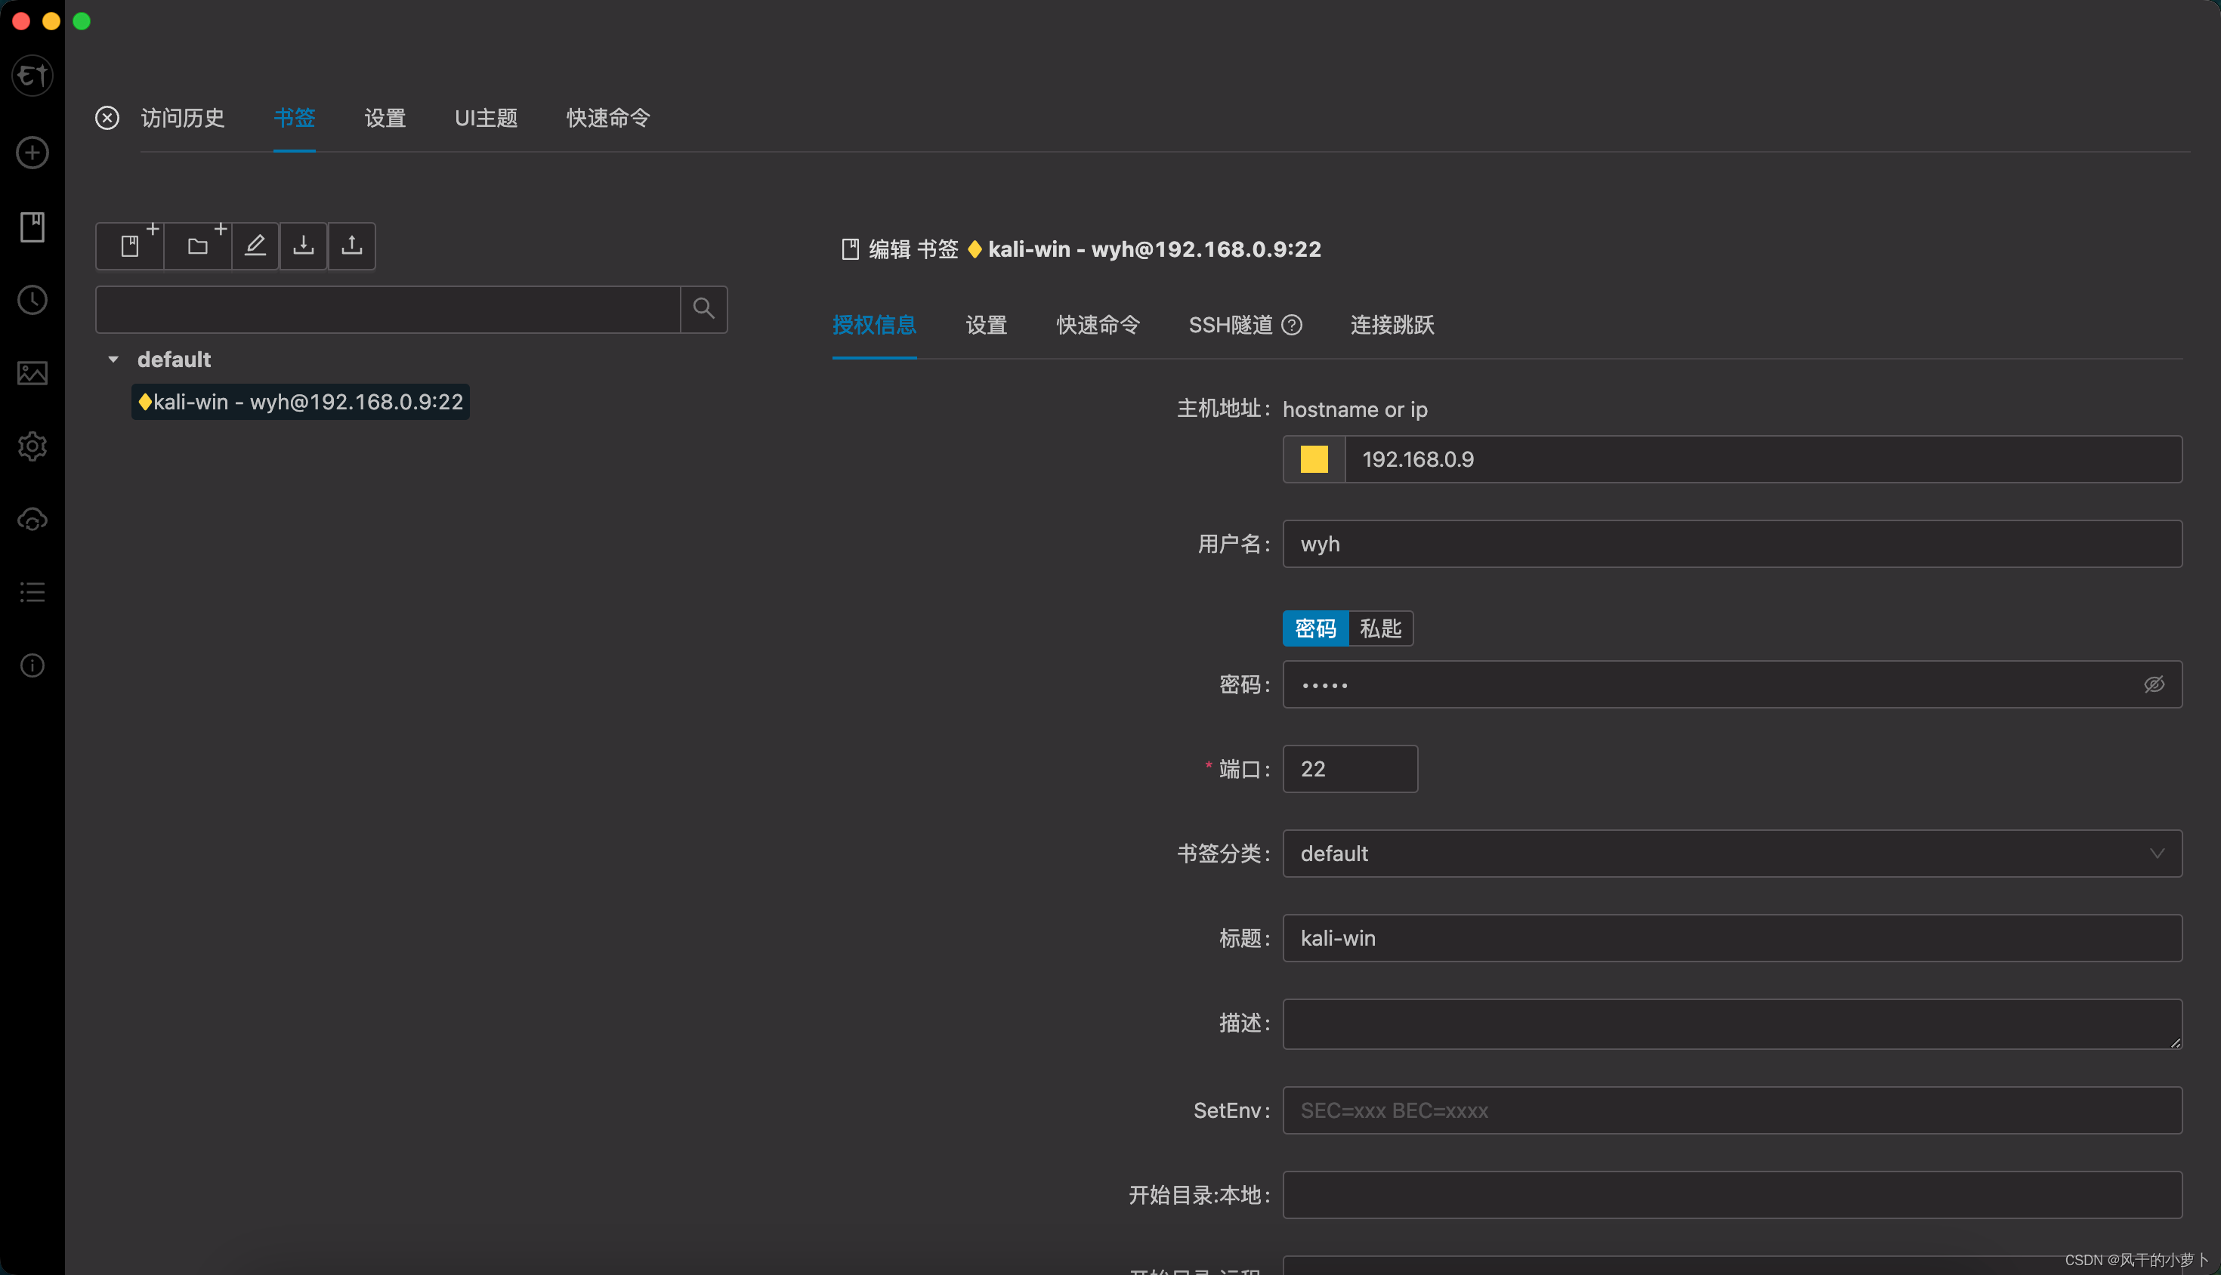The height and width of the screenshot is (1275, 2221).
Task: Collapse the default bookmark group
Action: click(x=113, y=360)
